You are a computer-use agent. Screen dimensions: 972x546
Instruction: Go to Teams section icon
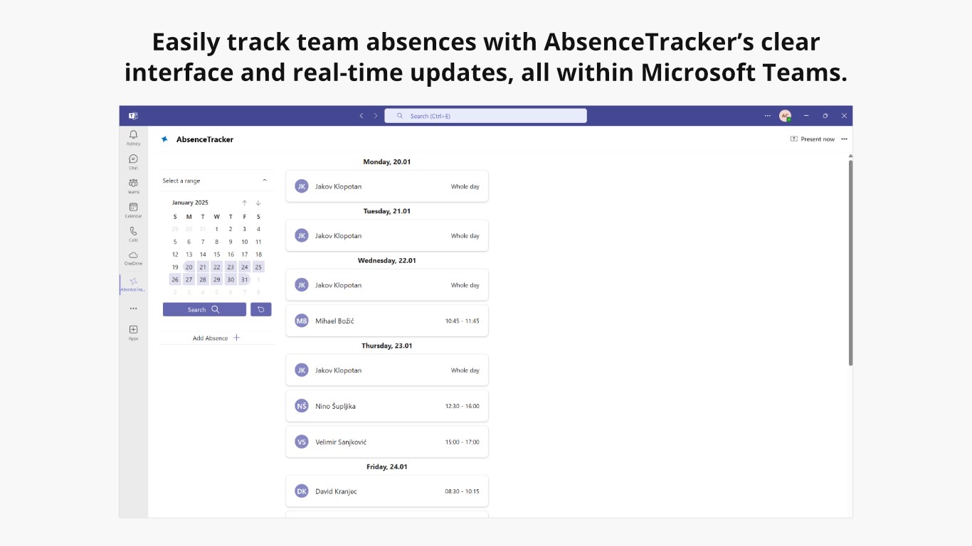pyautogui.click(x=133, y=185)
